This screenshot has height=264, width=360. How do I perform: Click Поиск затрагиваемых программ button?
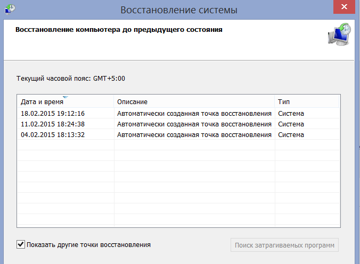[284, 245]
